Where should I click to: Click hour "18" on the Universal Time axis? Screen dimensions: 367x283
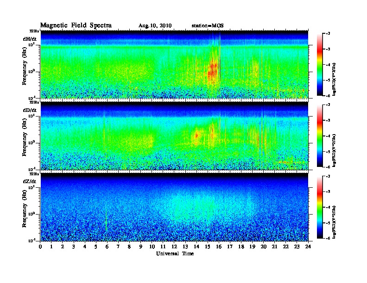[241, 246]
